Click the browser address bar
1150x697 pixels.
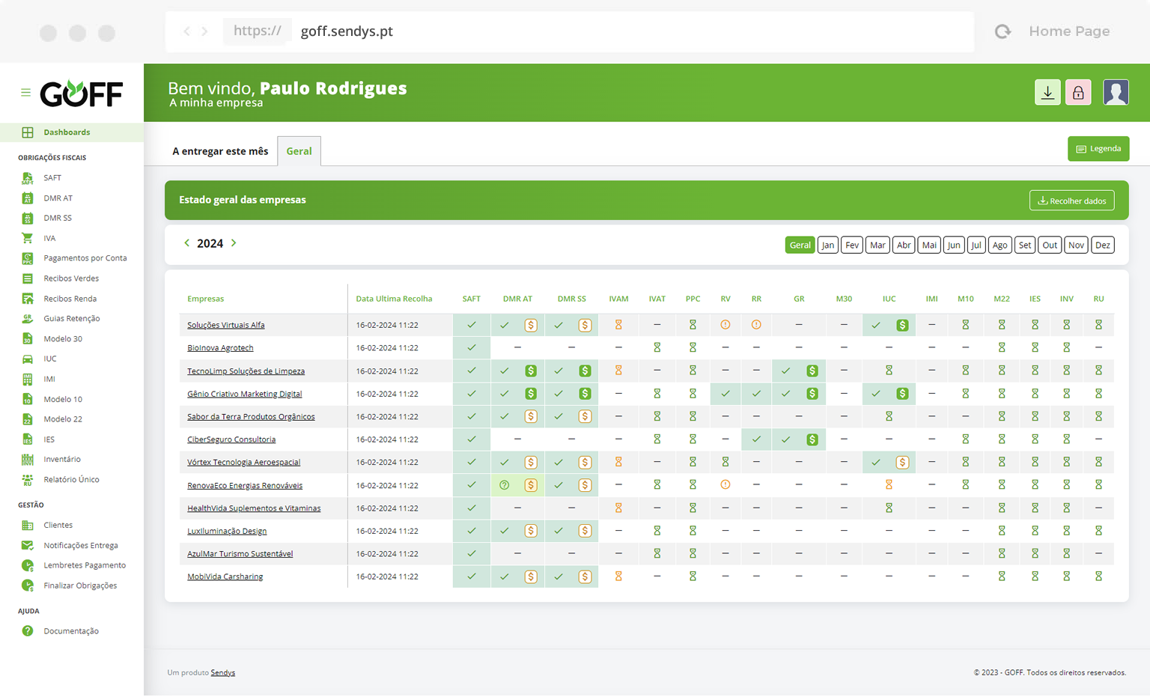[570, 31]
